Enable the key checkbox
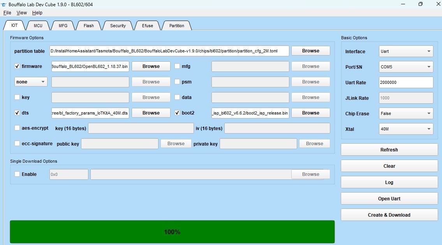442x245 pixels. point(17,97)
